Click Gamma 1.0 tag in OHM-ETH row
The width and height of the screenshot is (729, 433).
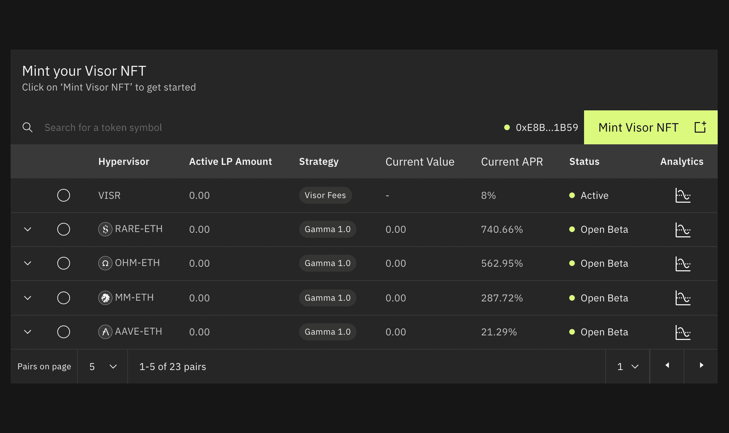pyautogui.click(x=327, y=263)
